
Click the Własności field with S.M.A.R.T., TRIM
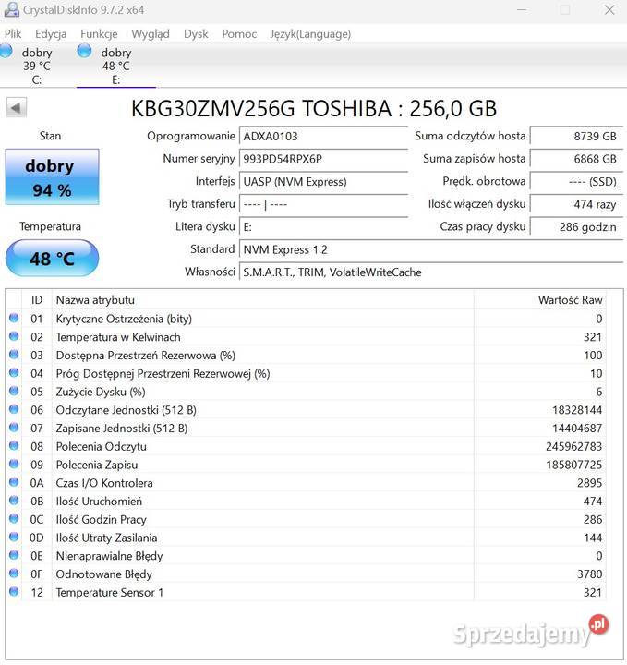431,272
